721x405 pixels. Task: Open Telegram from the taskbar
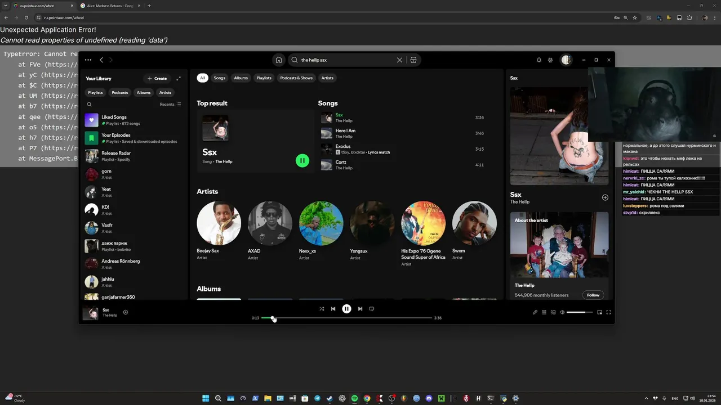click(x=318, y=398)
